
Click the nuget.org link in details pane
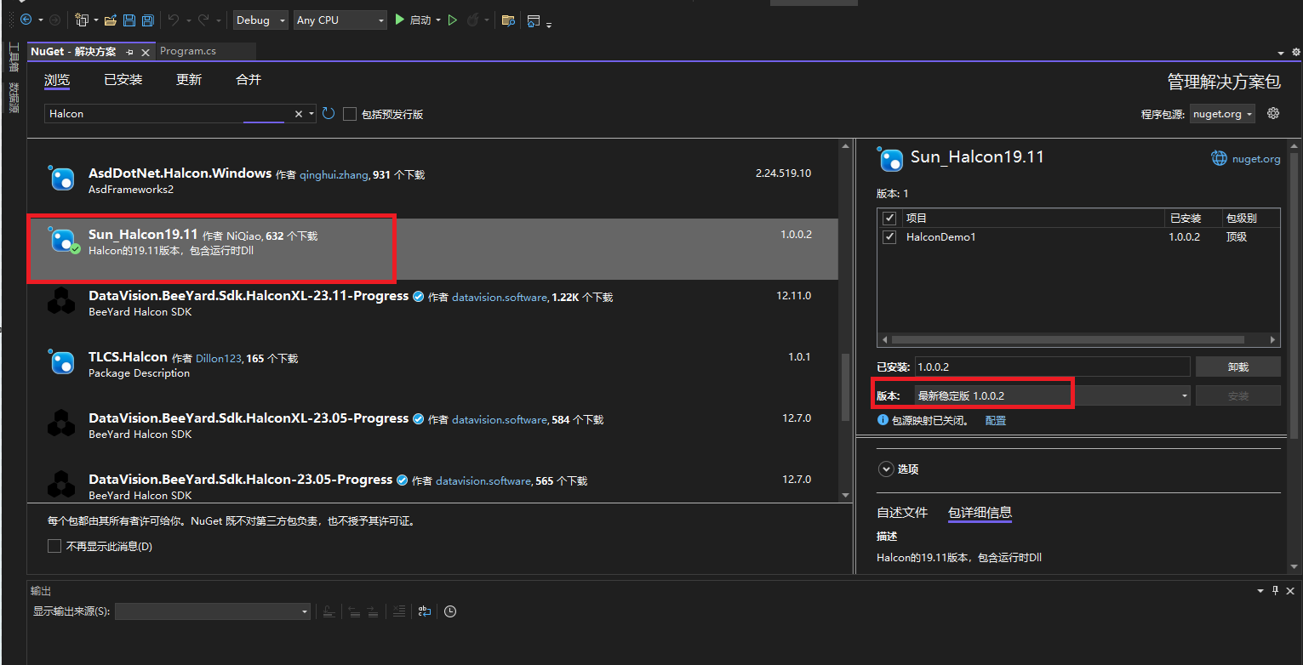point(1256,159)
